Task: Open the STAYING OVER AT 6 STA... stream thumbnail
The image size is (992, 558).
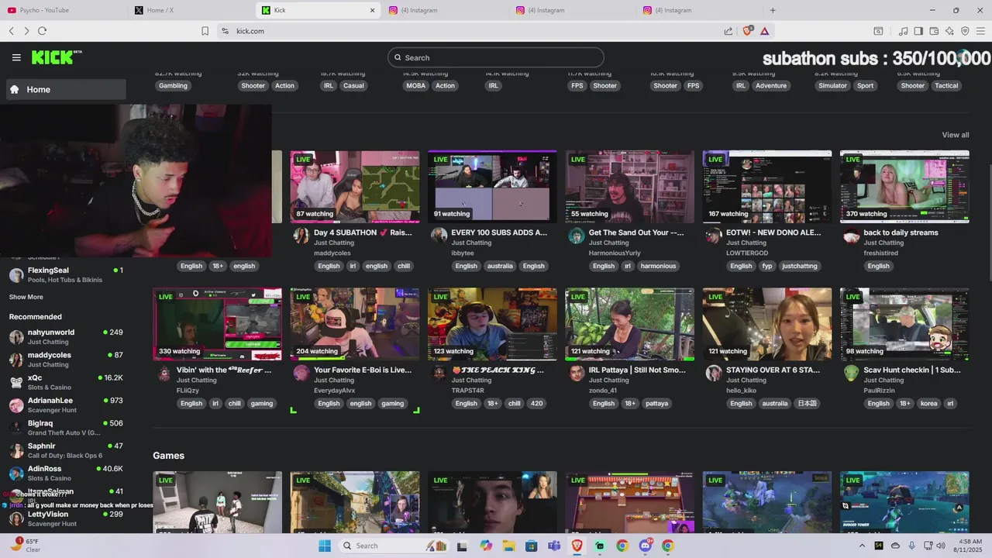Action: [767, 324]
